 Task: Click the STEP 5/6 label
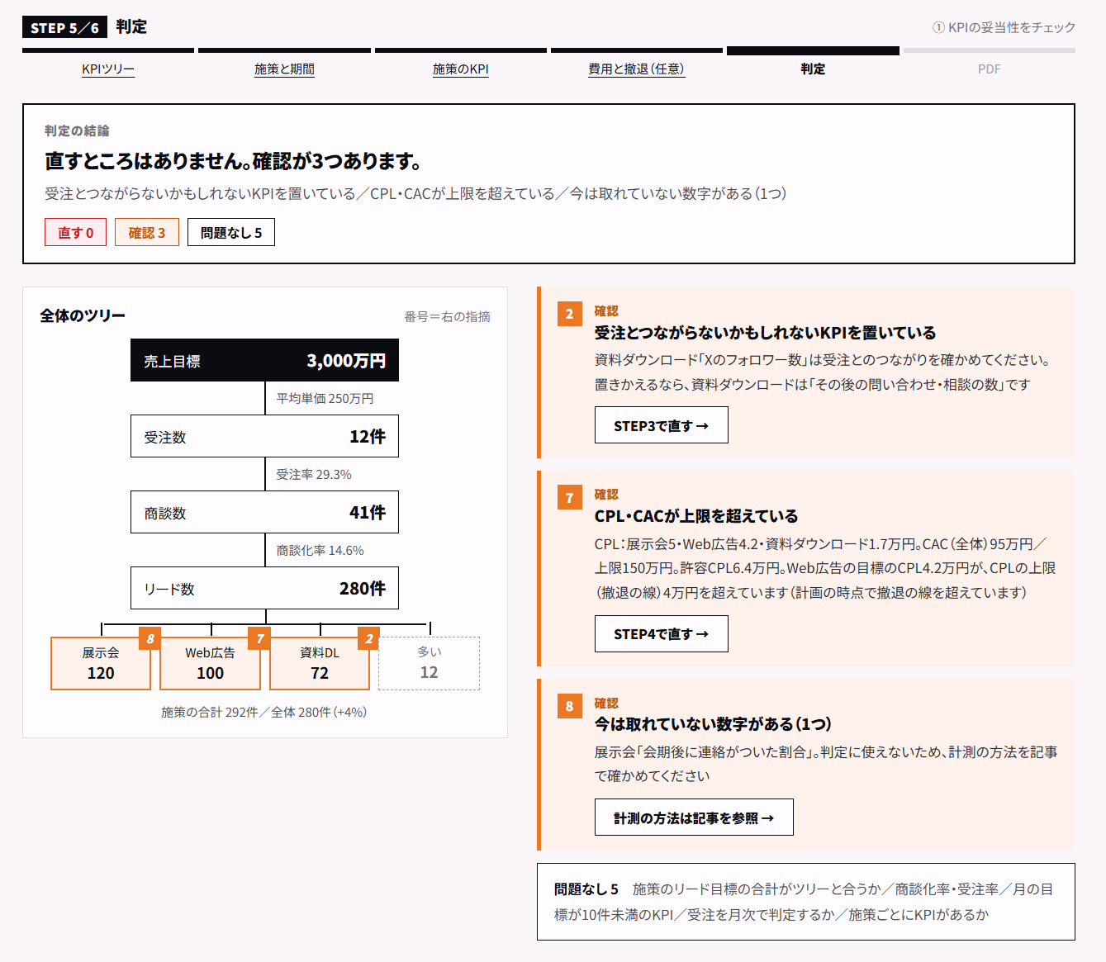(64, 27)
